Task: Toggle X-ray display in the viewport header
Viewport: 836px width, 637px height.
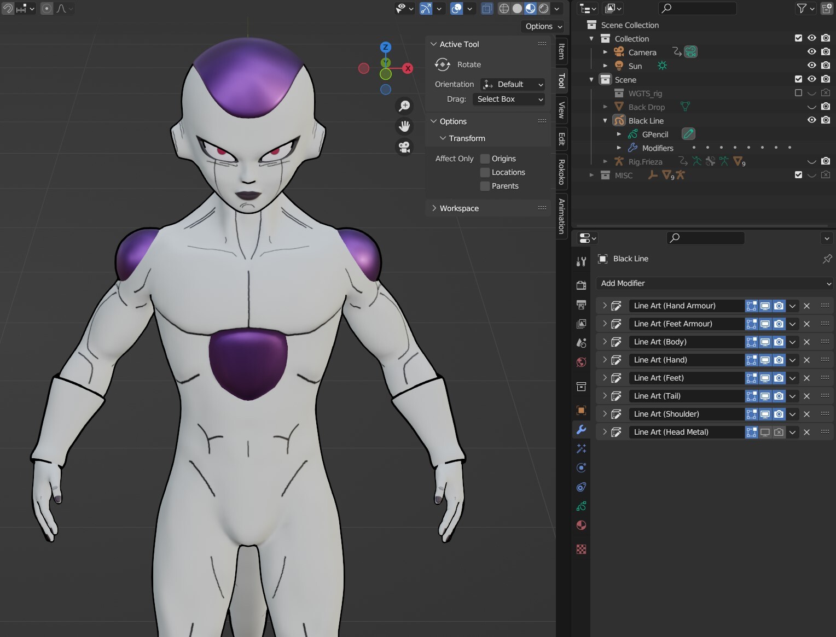Action: (486, 8)
